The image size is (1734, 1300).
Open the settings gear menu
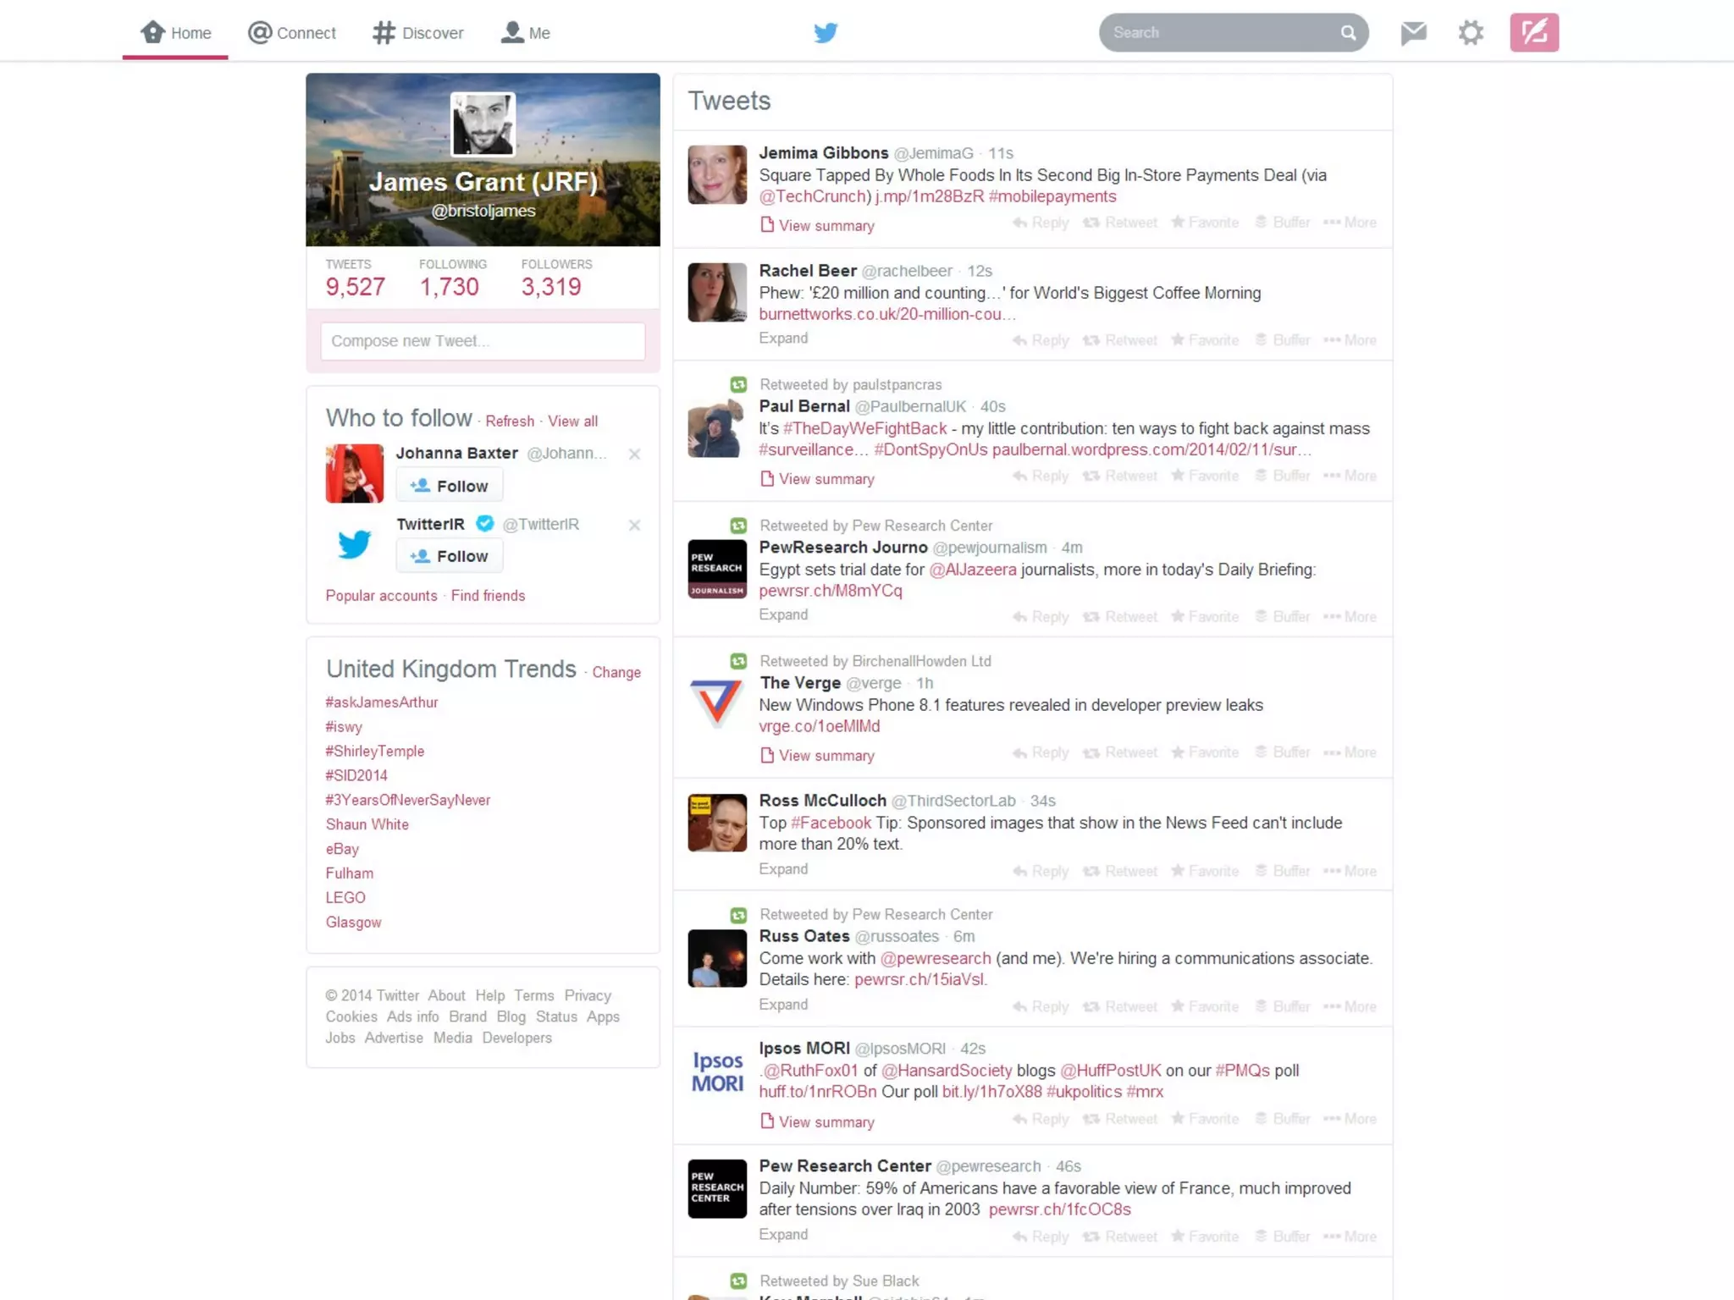[x=1471, y=33]
